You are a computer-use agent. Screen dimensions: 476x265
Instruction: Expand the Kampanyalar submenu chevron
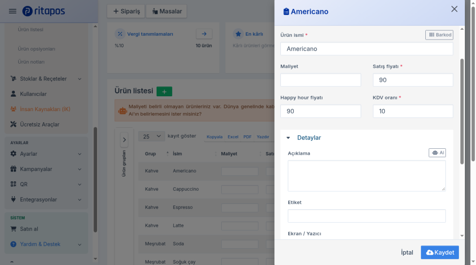pyautogui.click(x=79, y=169)
